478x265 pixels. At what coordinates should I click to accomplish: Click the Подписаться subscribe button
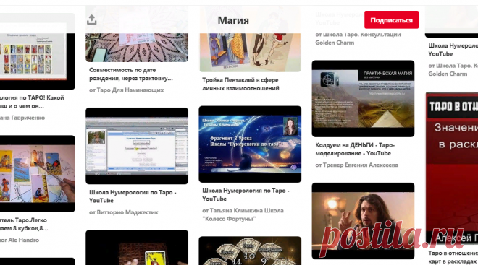pyautogui.click(x=391, y=20)
